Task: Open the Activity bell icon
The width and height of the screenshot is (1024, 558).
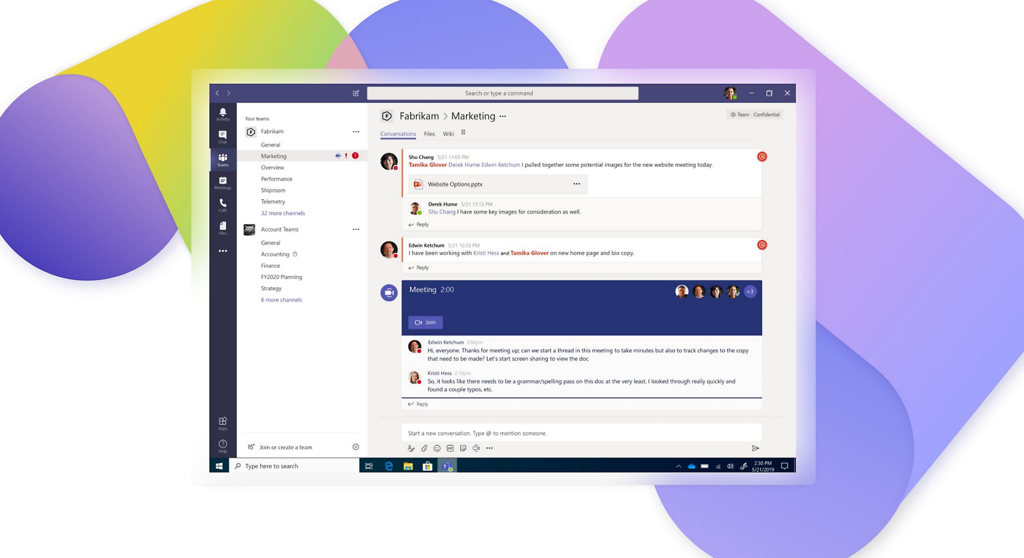Action: coord(223,114)
